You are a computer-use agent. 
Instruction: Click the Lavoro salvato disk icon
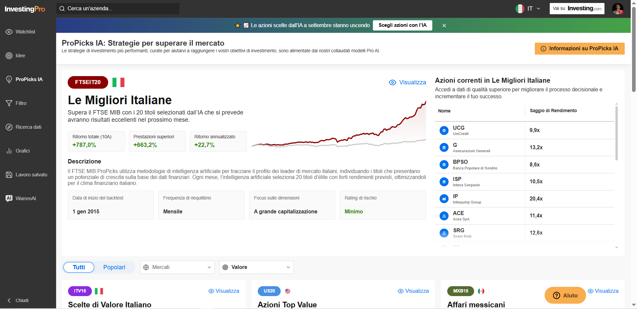point(9,175)
